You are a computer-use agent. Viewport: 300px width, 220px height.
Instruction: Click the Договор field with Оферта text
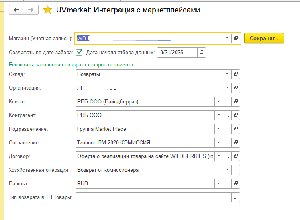(145, 156)
